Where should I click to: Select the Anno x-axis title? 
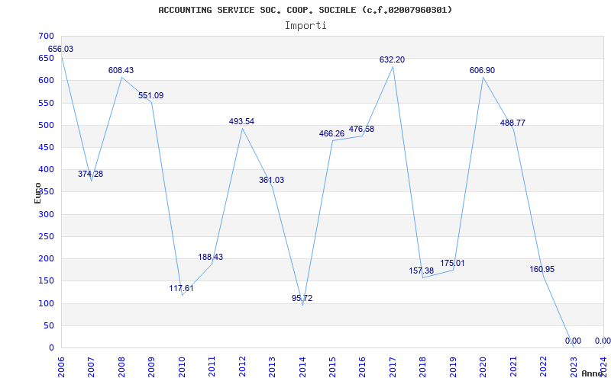coord(593,373)
